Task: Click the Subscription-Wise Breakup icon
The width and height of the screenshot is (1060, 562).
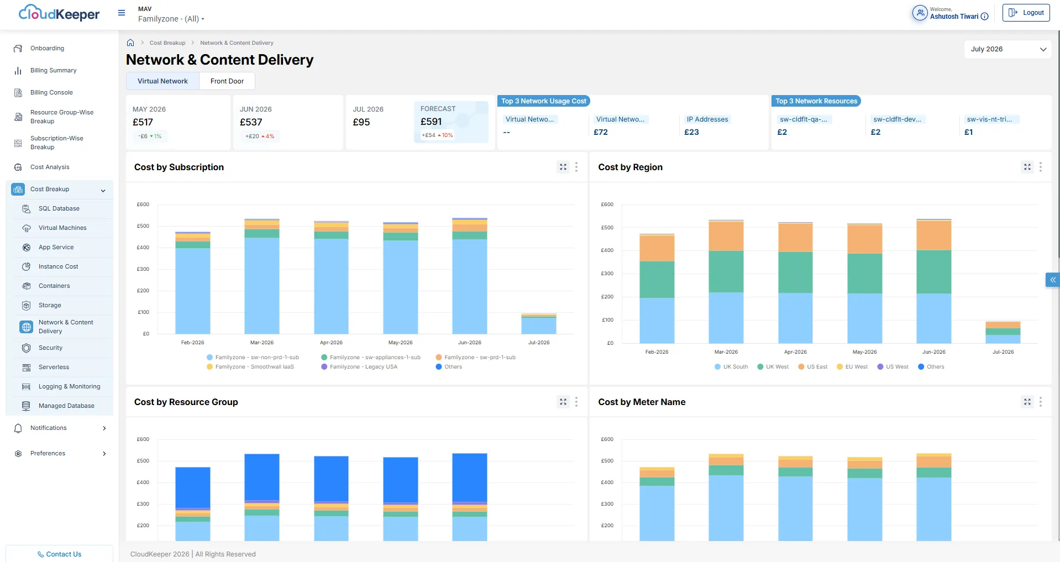Action: point(18,143)
